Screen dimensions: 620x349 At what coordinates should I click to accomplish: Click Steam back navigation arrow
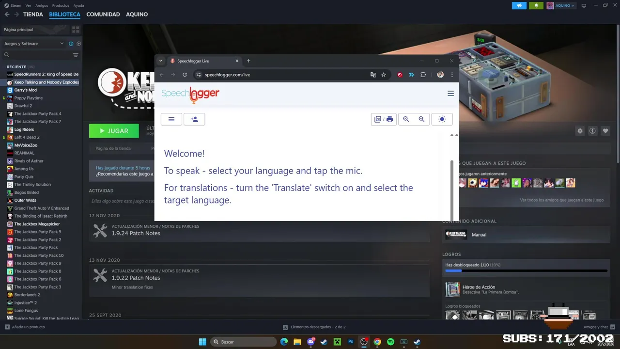pos(7,15)
